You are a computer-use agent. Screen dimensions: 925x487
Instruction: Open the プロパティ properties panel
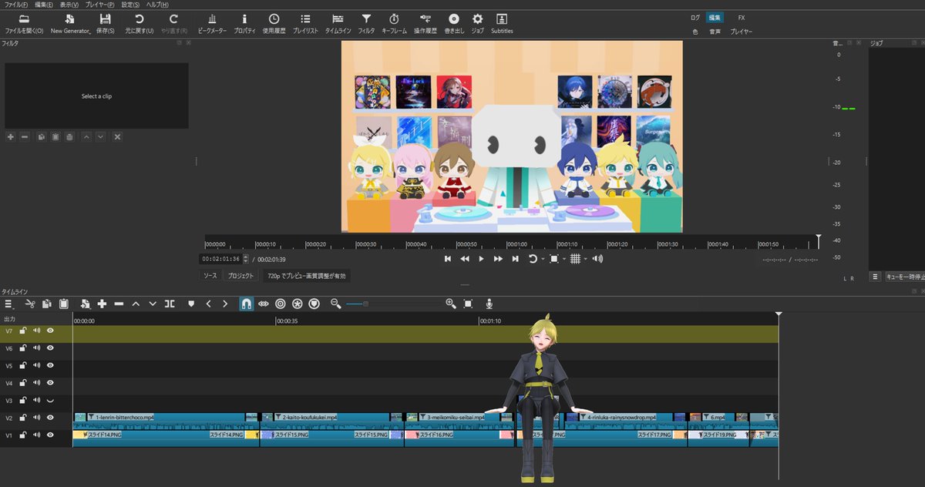[245, 22]
